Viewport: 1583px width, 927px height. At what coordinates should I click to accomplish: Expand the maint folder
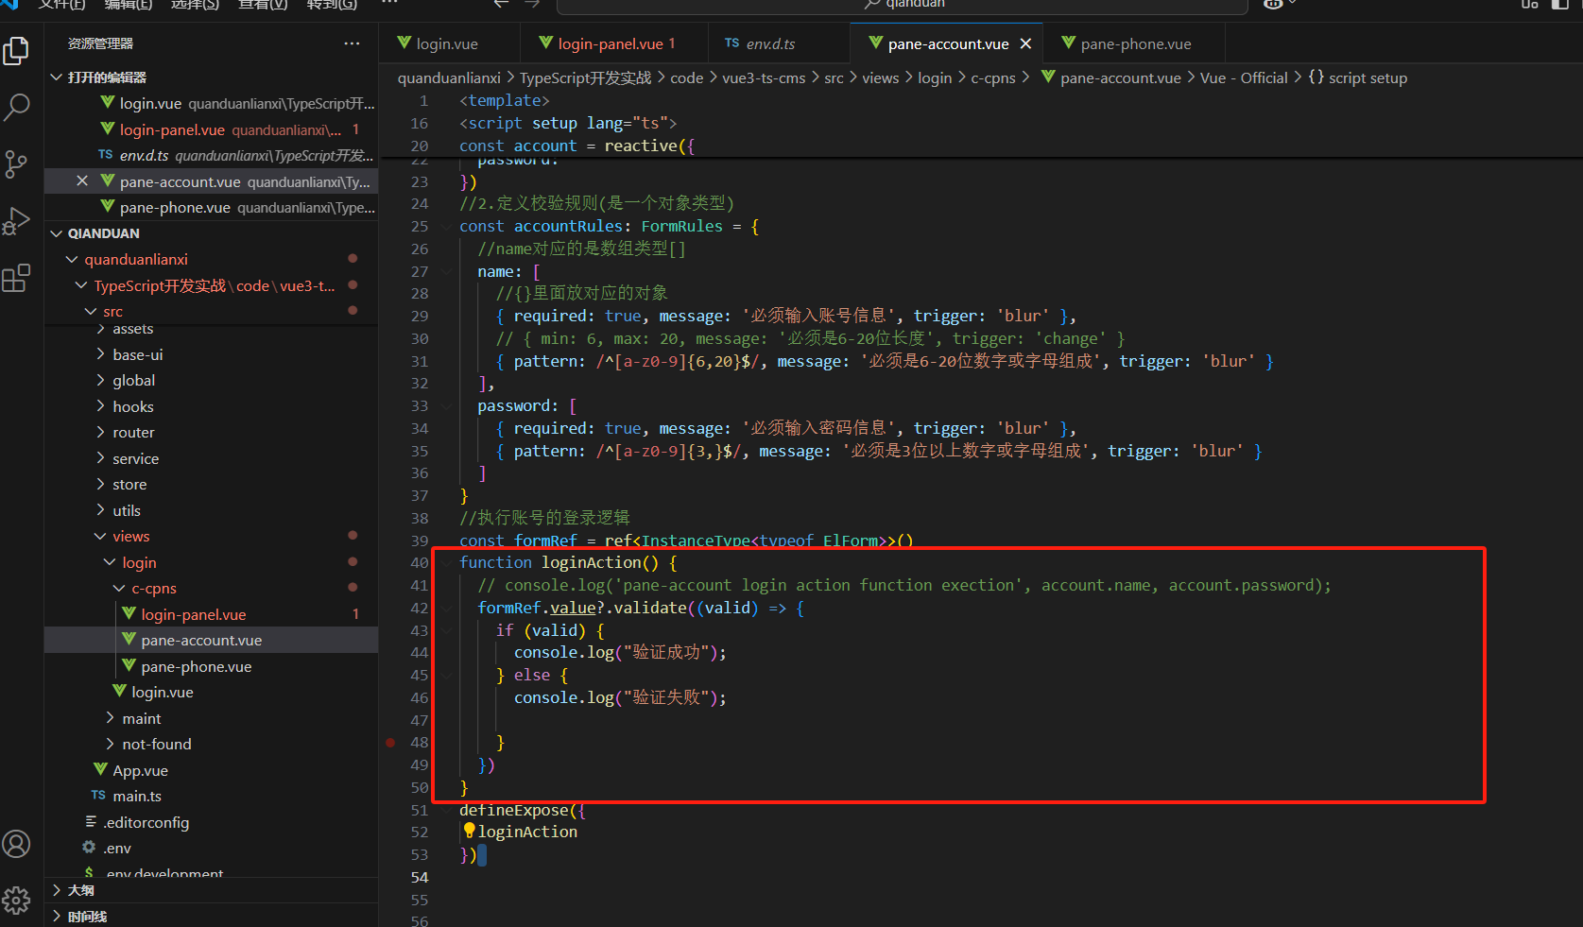(x=211, y=718)
